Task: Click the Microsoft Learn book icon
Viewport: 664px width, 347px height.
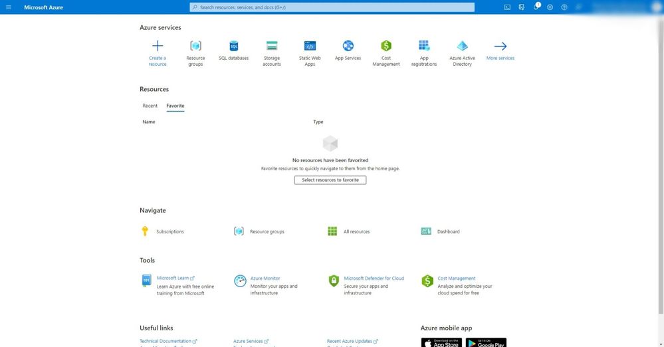Action: (x=146, y=281)
